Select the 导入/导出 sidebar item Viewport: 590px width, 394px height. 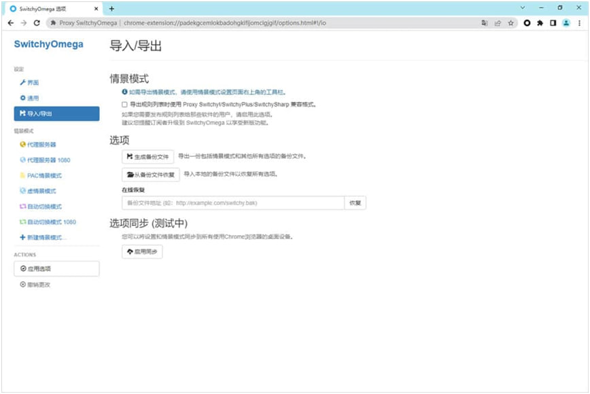56,113
